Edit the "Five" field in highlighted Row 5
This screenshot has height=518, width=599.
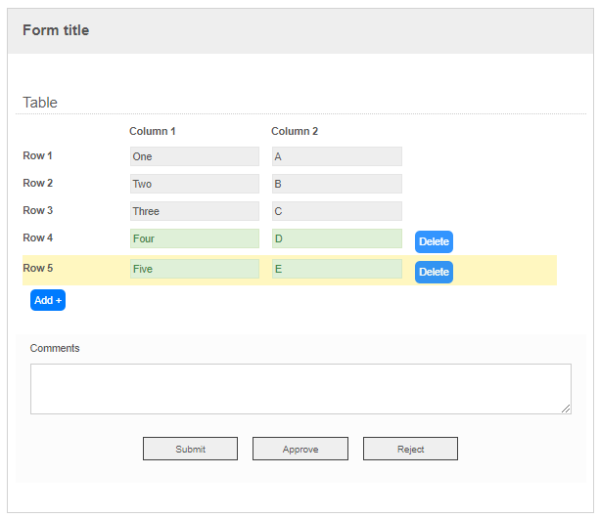pyautogui.click(x=194, y=269)
